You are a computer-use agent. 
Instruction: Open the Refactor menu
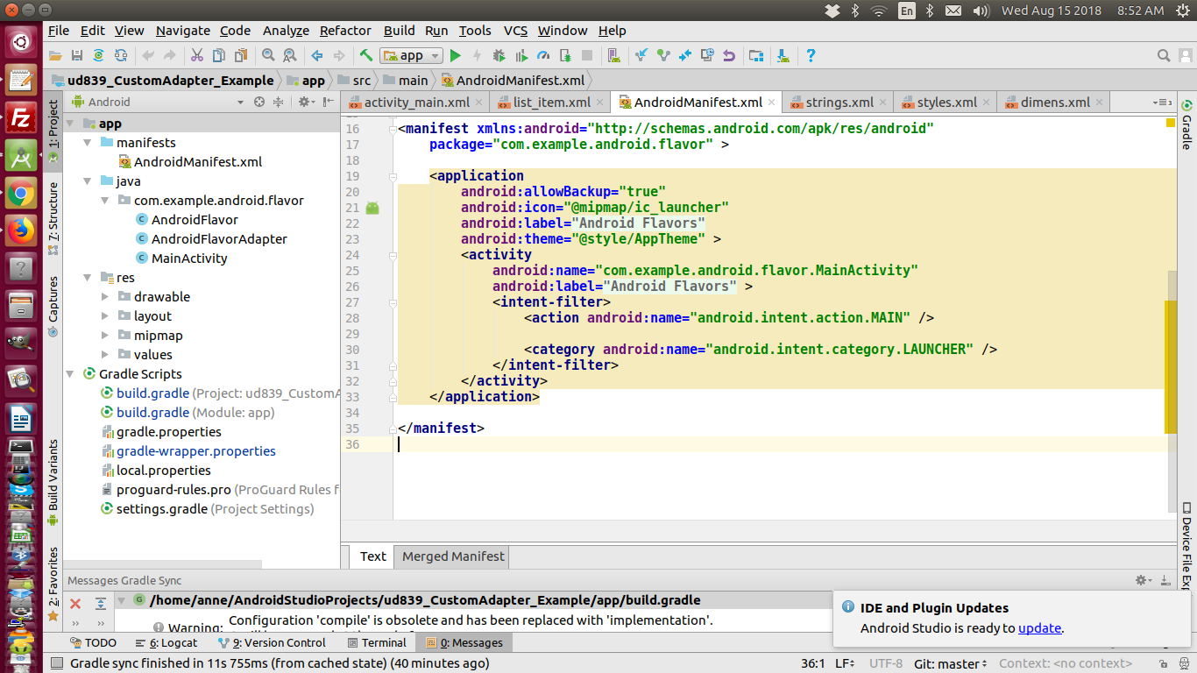point(345,31)
